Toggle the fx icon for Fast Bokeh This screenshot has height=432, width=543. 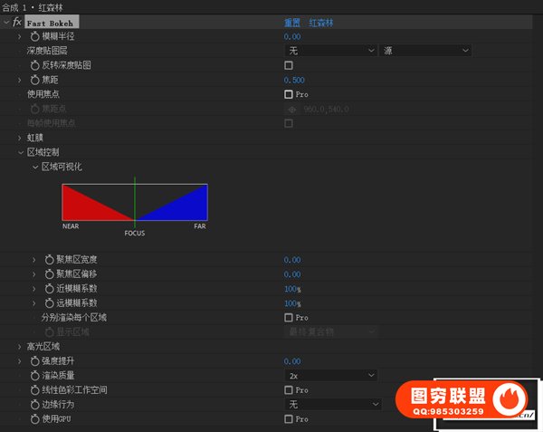pyautogui.click(x=18, y=22)
